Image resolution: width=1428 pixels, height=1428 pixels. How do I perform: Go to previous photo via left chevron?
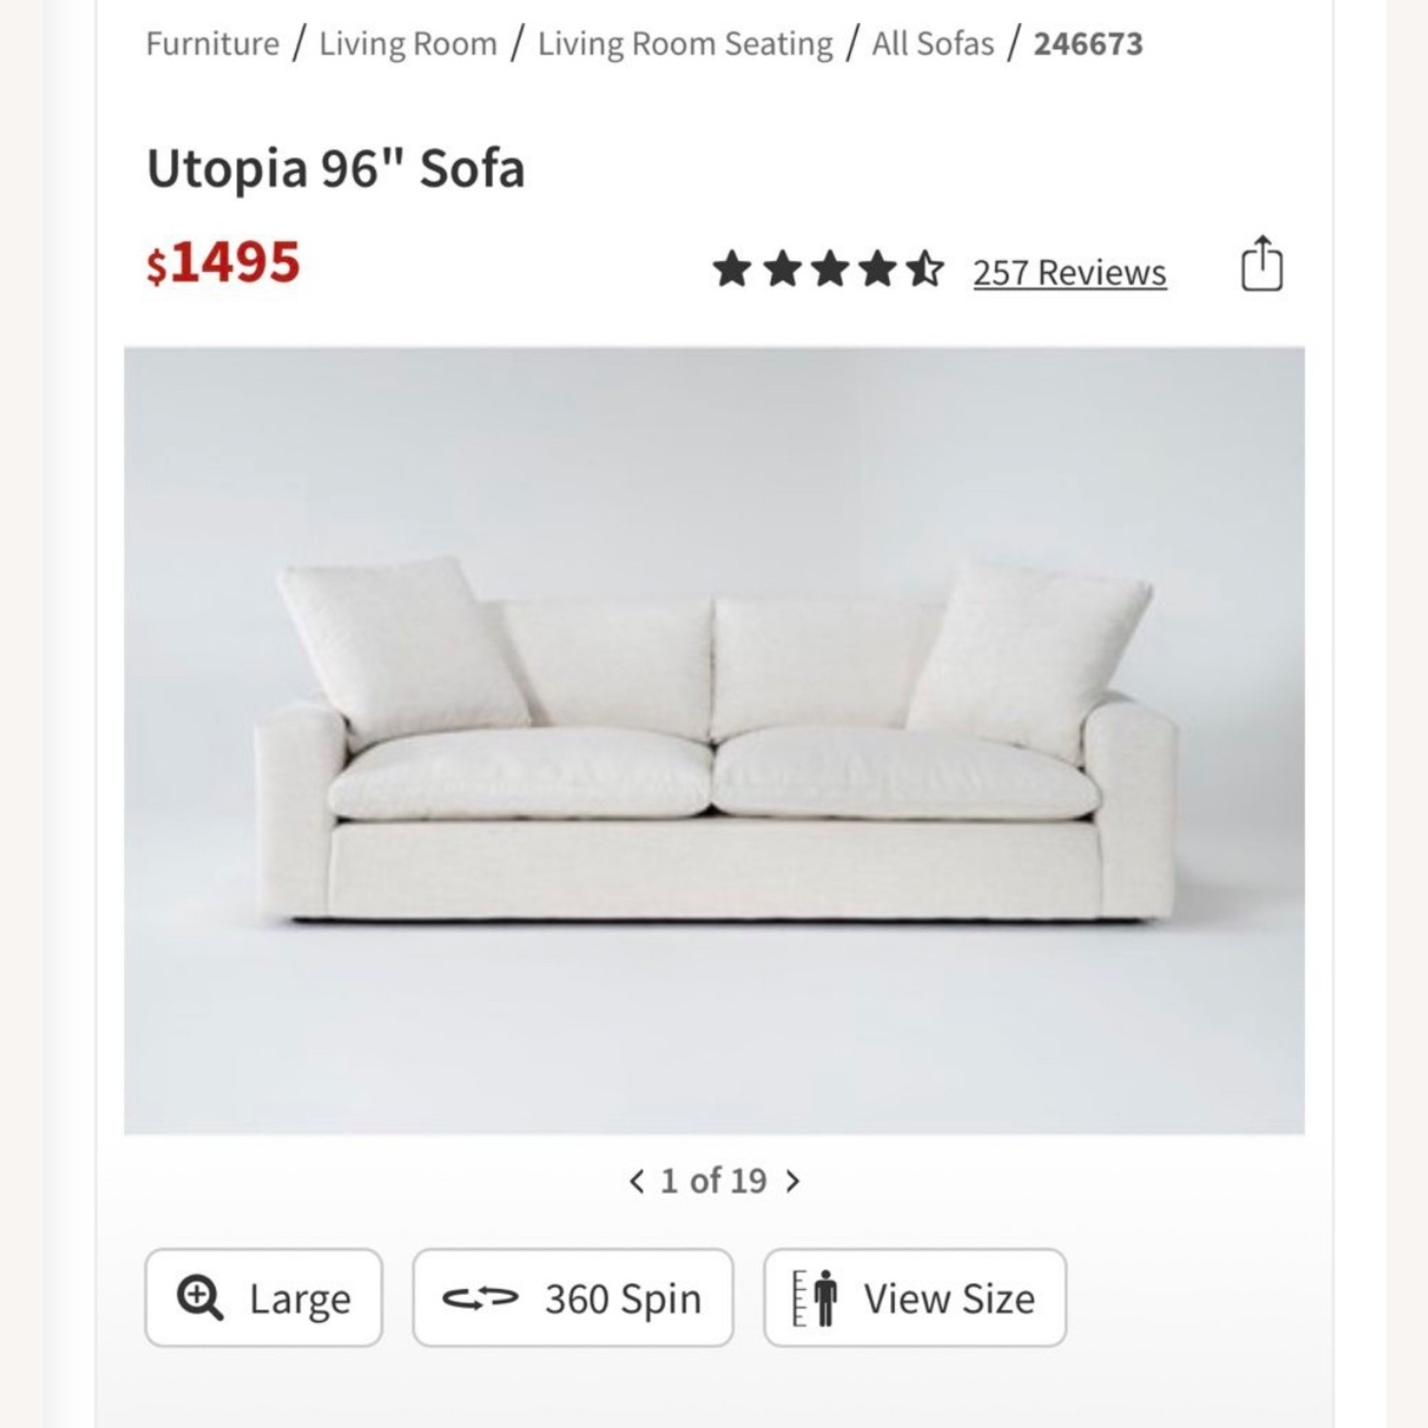(636, 1179)
